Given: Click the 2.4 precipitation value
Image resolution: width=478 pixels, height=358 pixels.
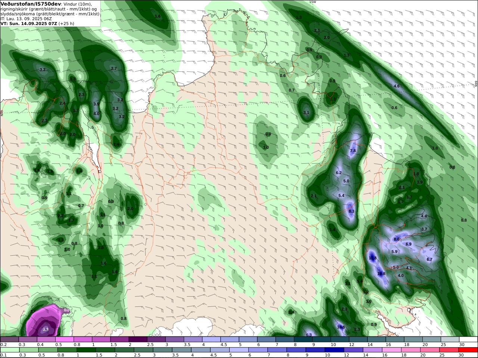Looking at the screenshot, I should (x=62, y=103).
